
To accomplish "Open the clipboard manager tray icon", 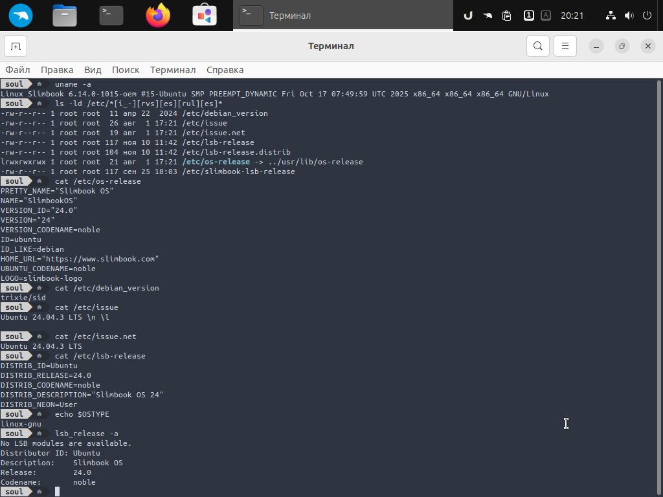I will tap(507, 16).
